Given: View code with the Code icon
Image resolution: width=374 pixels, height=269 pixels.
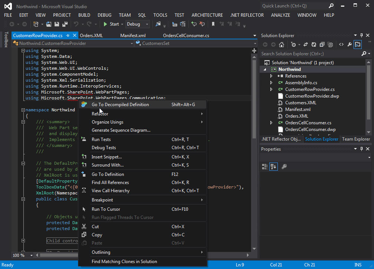Looking at the screenshot, I should [341, 44].
